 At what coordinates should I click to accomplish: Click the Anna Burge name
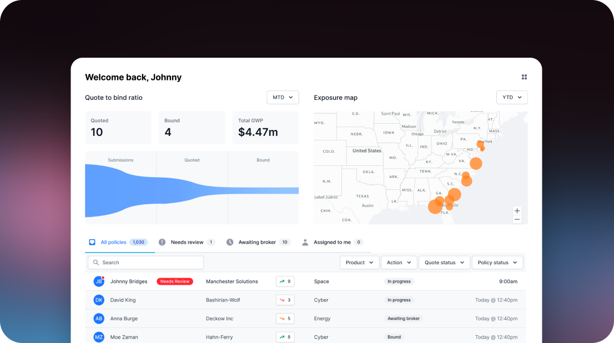point(124,319)
